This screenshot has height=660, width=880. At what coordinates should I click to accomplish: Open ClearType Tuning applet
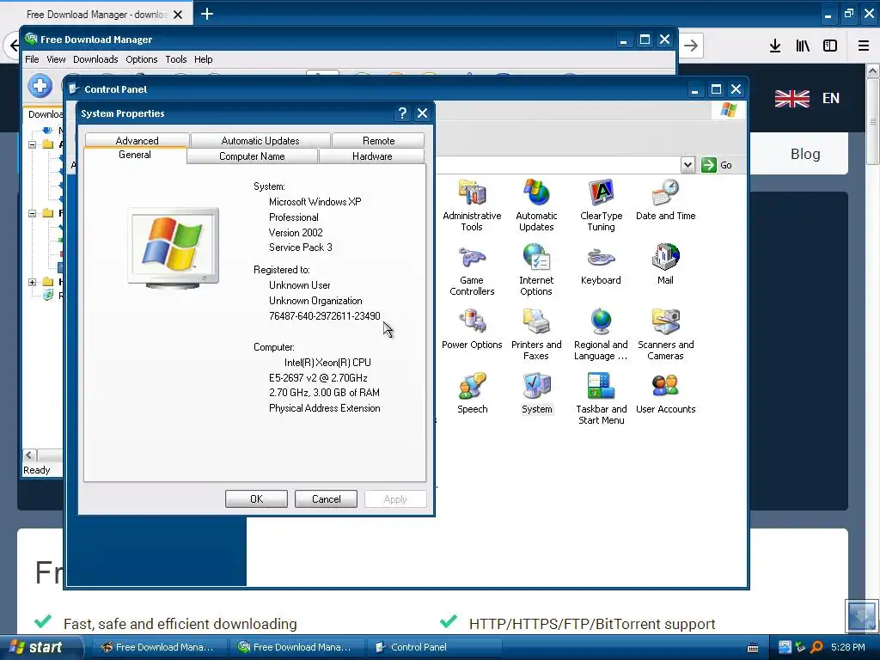tap(601, 205)
